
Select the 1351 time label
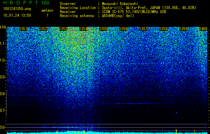[x=23, y=29]
